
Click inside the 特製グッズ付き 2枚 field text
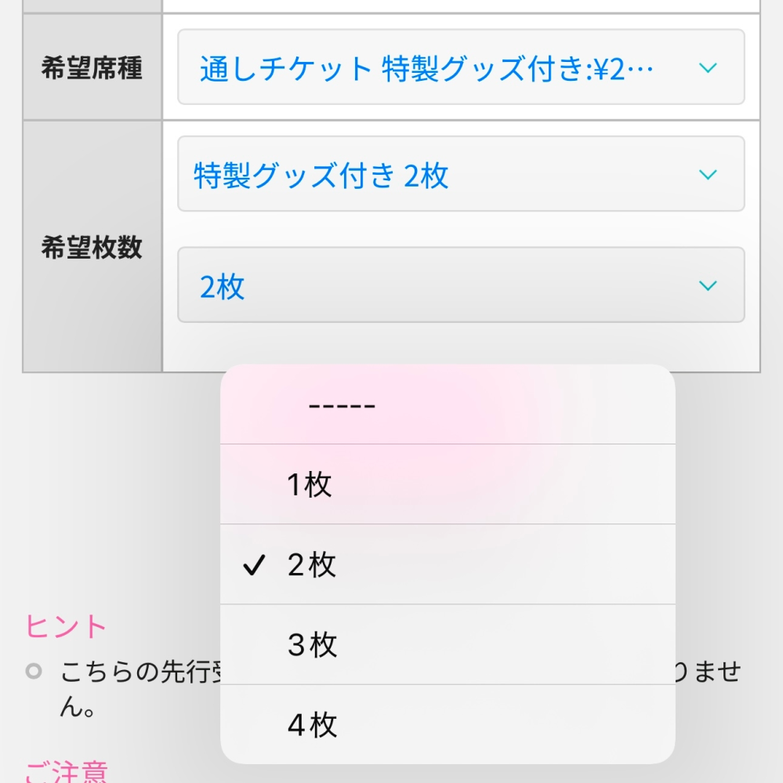[x=321, y=173]
